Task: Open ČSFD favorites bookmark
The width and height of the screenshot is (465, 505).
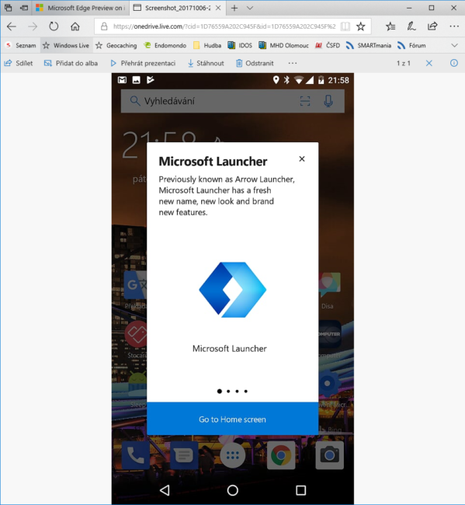Action: tap(328, 45)
